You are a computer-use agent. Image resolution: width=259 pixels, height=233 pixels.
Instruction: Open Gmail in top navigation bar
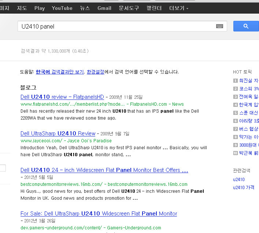(x=104, y=8)
